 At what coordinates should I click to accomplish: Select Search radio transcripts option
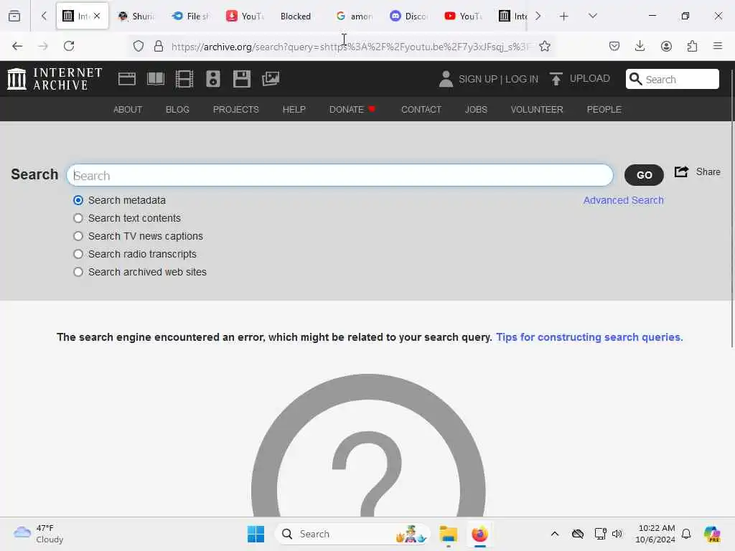pyautogui.click(x=78, y=254)
